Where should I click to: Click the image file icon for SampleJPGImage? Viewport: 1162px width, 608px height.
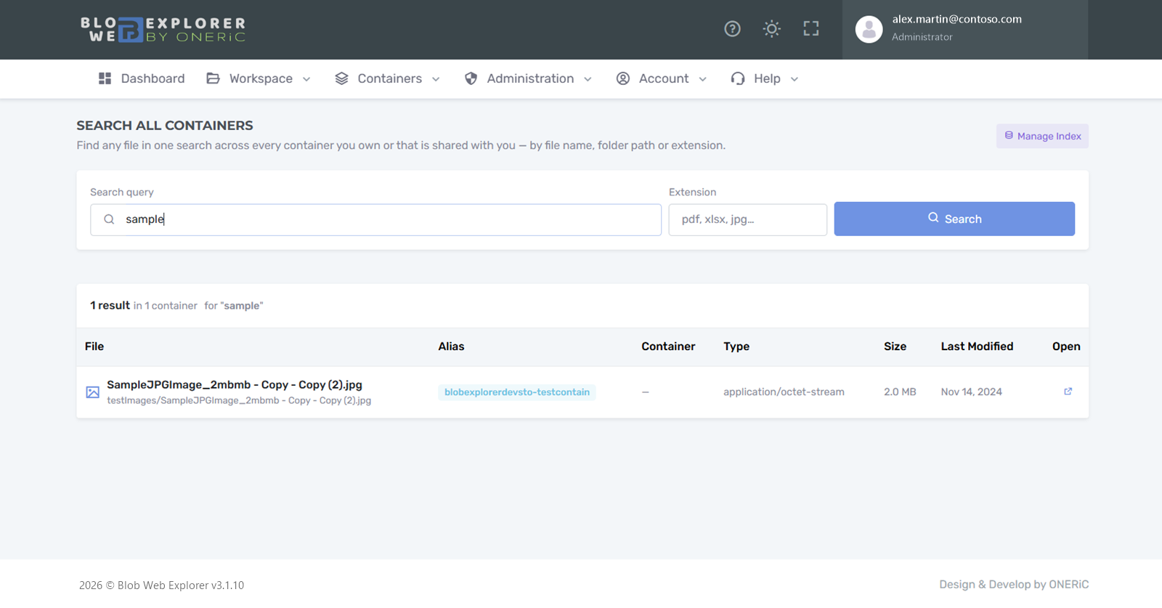(x=92, y=392)
